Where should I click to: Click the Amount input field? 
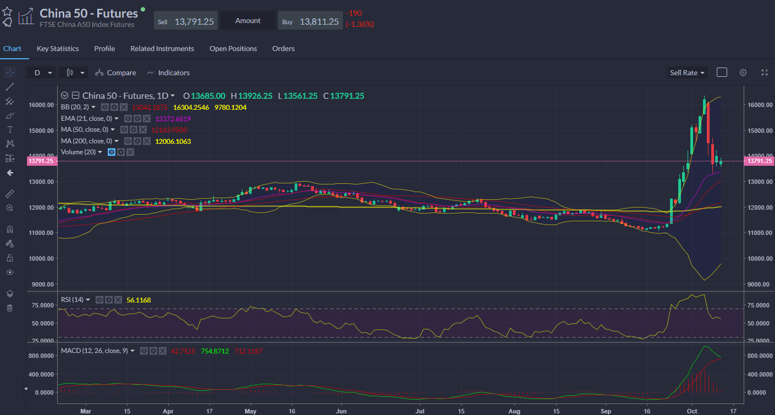[248, 21]
